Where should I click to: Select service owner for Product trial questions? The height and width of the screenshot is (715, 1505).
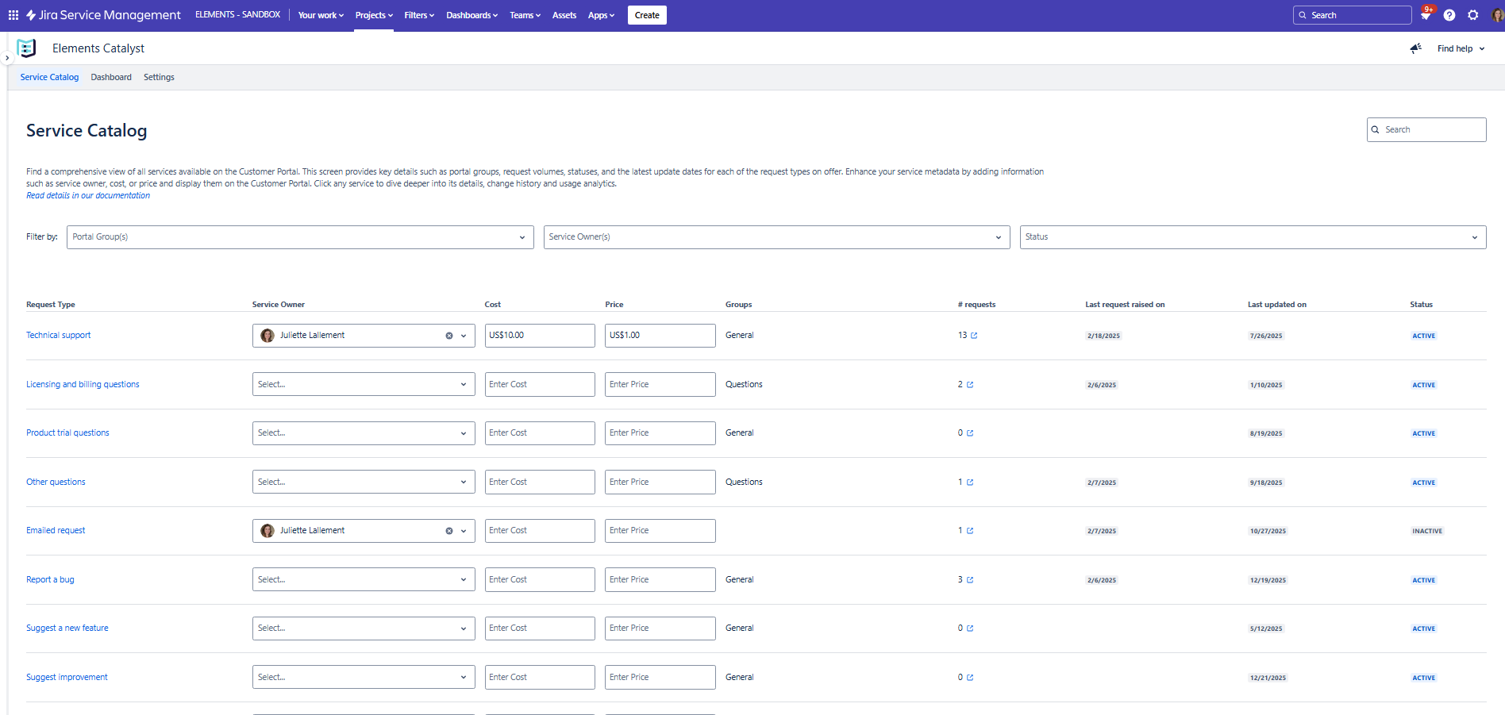click(363, 433)
